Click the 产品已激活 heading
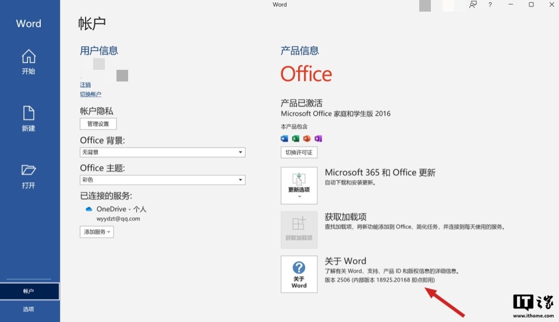Screen dimensions: 559x322 point(302,103)
